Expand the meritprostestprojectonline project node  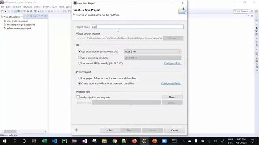[x=2, y=25]
